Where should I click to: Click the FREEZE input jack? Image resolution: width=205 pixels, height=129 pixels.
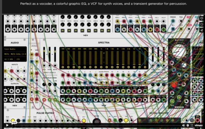click(173, 21)
